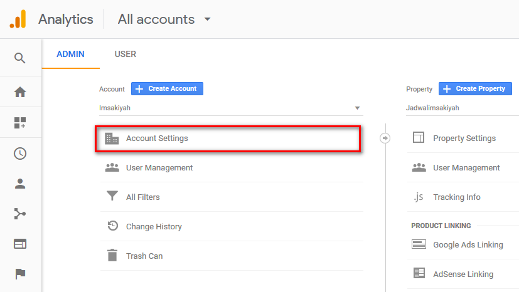
Task: Open the search icon in sidebar
Action: (x=20, y=58)
